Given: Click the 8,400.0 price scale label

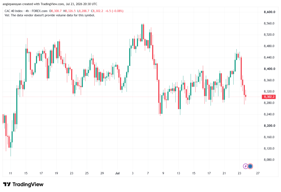Looking at the screenshot, I should [x=269, y=69].
